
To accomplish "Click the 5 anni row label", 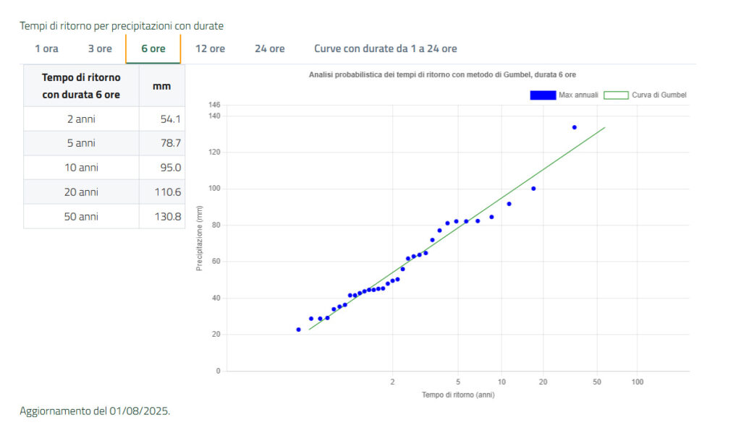I will click(x=81, y=143).
